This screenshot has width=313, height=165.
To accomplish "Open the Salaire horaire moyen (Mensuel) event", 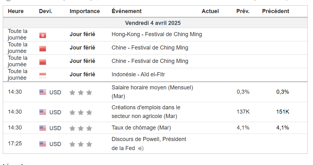I will tap(152, 88).
